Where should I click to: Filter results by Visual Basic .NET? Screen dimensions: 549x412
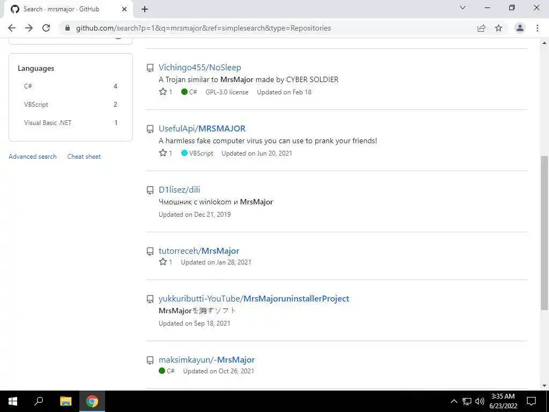pos(71,123)
